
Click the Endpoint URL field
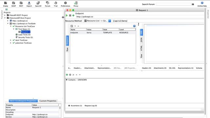(x=140, y=17)
